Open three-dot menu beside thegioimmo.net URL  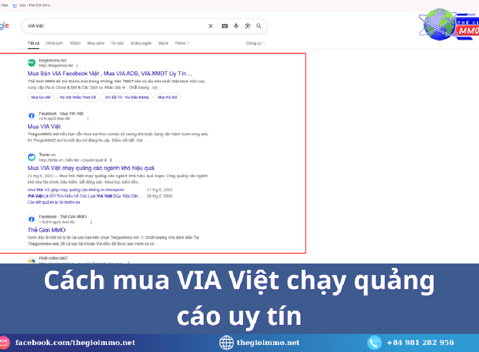[77, 66]
